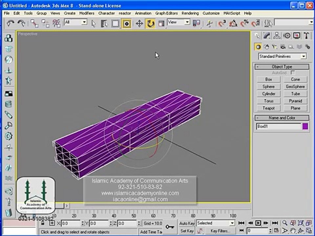Switch to the Utilities command panel tab
Screen dimensions: 315x236
[306, 36]
